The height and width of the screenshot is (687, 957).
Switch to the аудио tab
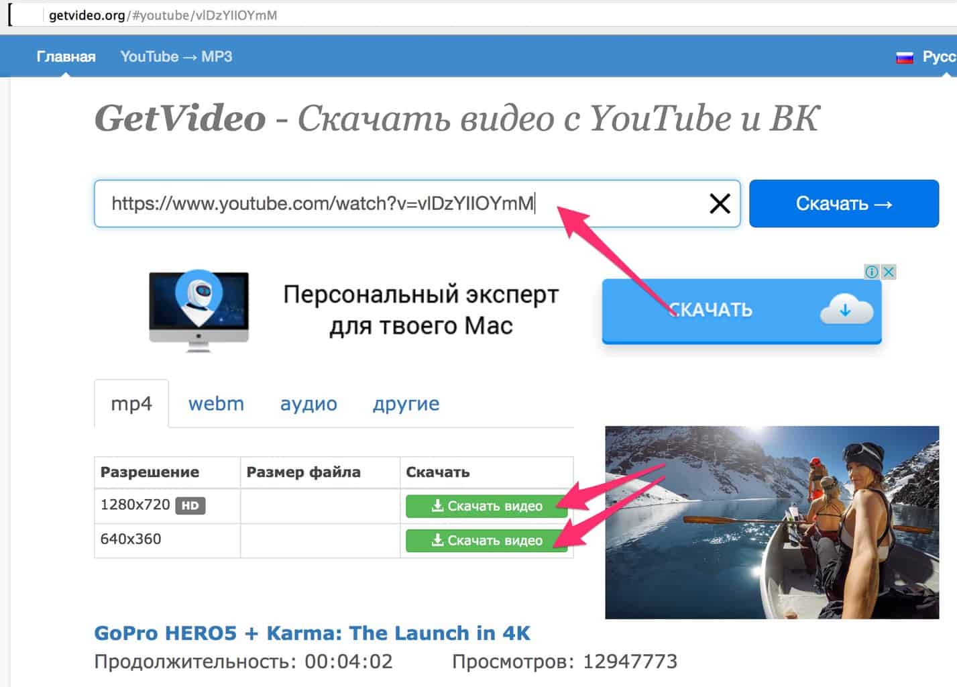tap(308, 404)
